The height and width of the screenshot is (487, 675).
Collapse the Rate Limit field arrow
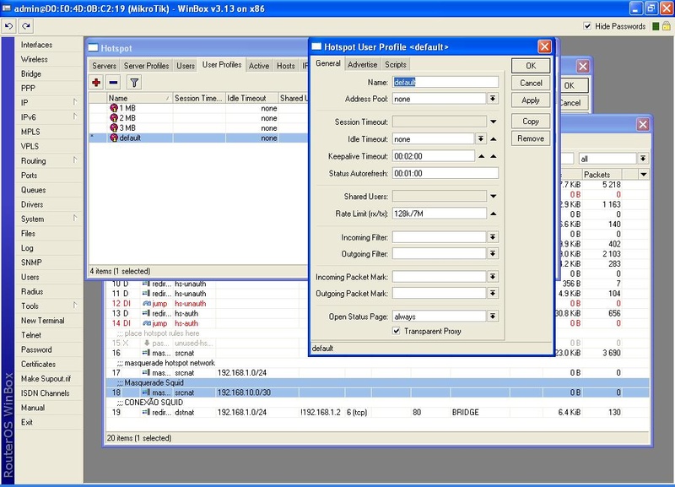[494, 214]
